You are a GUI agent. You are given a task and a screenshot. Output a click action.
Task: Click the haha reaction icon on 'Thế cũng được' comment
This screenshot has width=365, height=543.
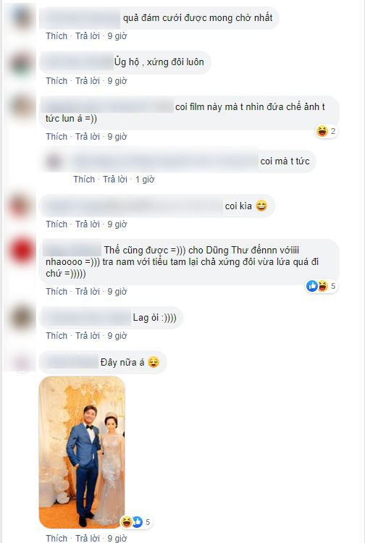323,286
